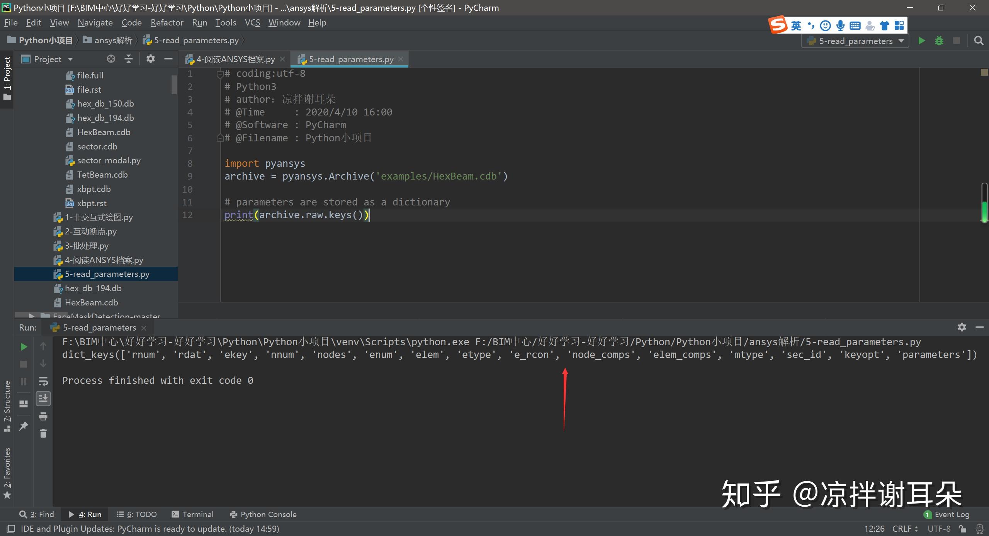The height and width of the screenshot is (536, 989).
Task: Open the Terminal tool window
Action: tap(192, 514)
